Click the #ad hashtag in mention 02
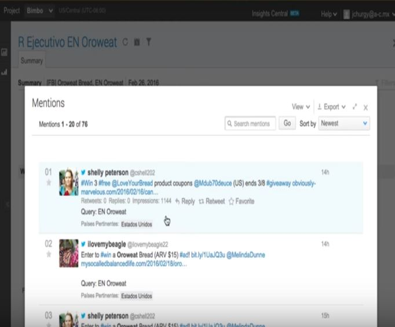 [x=184, y=255]
